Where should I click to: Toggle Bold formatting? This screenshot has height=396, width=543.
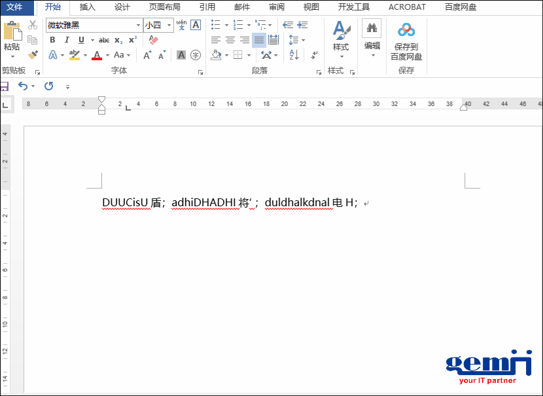coord(52,40)
